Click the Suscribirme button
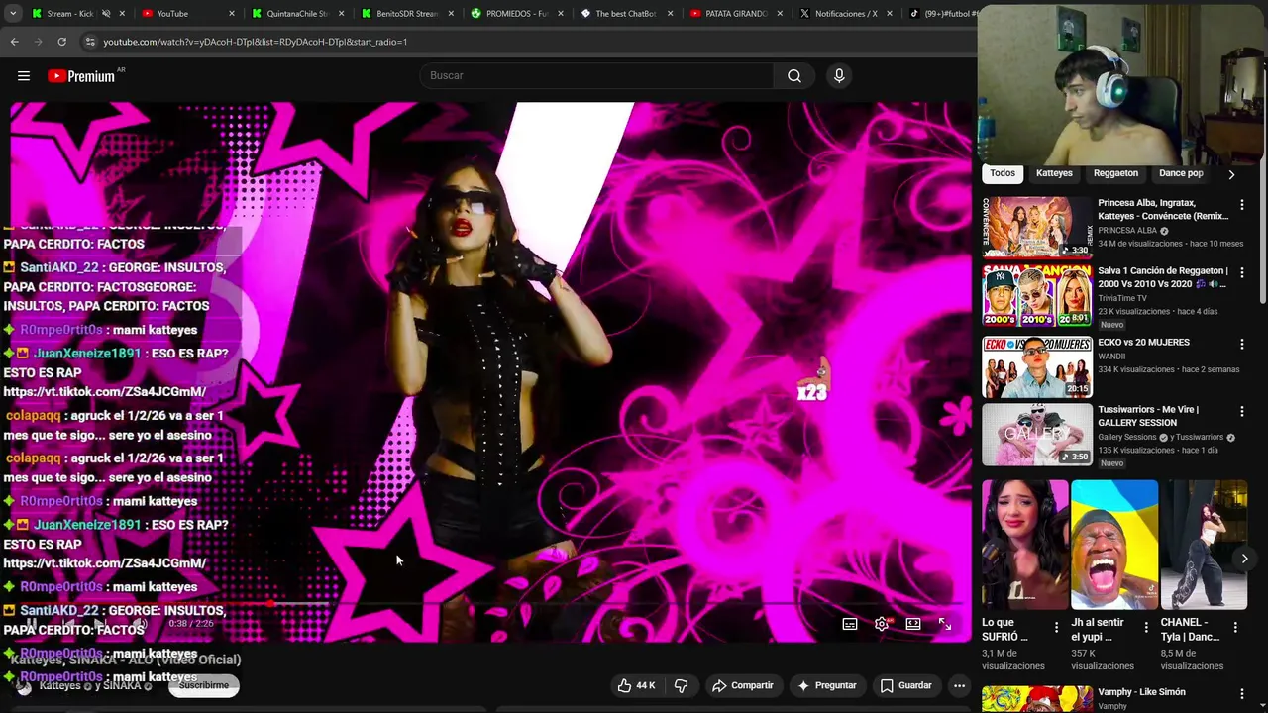This screenshot has height=713, width=1268. tap(204, 685)
